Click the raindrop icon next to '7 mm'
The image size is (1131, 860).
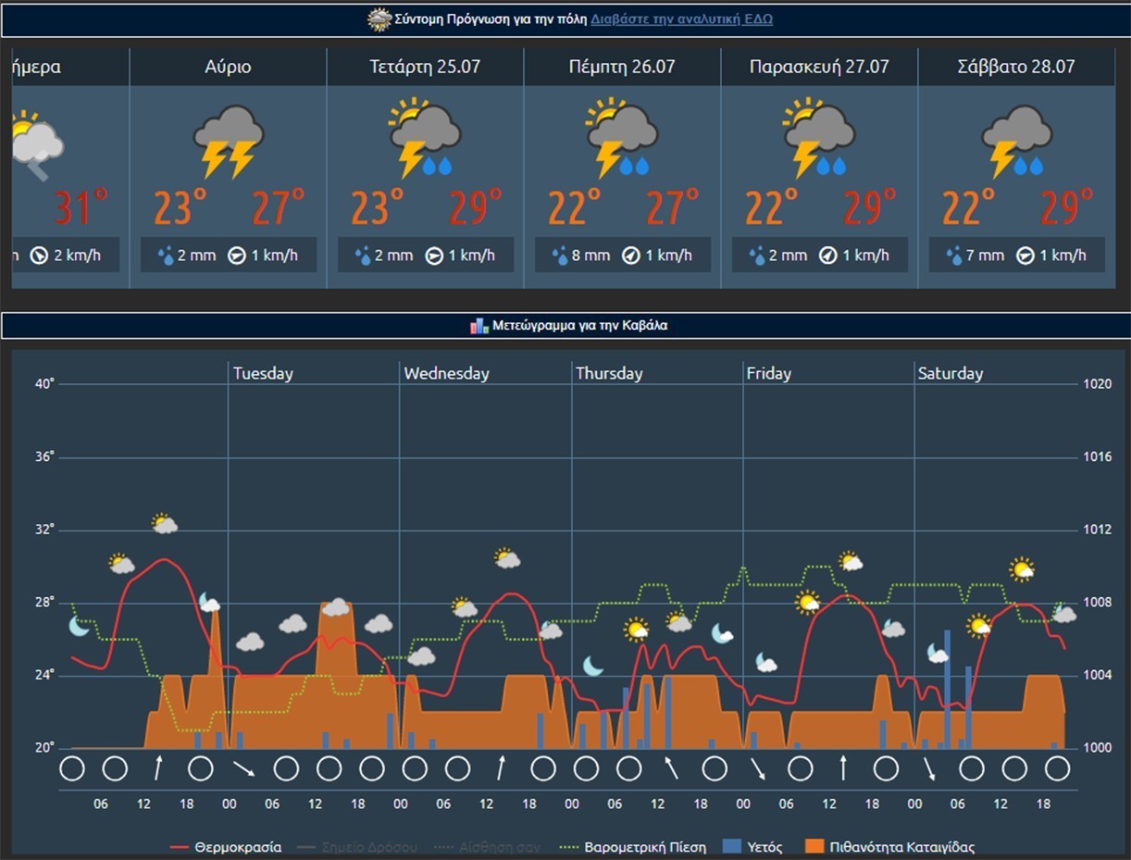pos(955,256)
